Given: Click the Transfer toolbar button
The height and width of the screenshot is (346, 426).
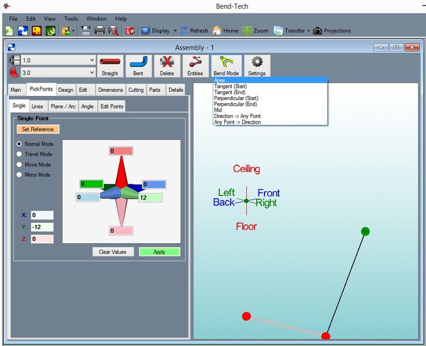Looking at the screenshot, I should click(290, 31).
